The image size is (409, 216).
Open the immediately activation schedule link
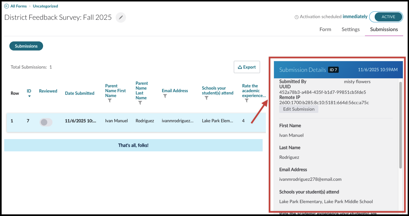[x=355, y=16]
